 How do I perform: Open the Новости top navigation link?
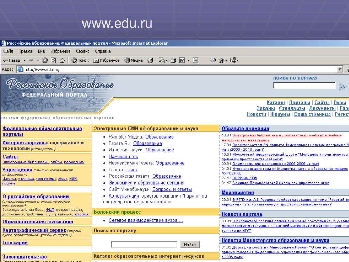(x=256, y=114)
